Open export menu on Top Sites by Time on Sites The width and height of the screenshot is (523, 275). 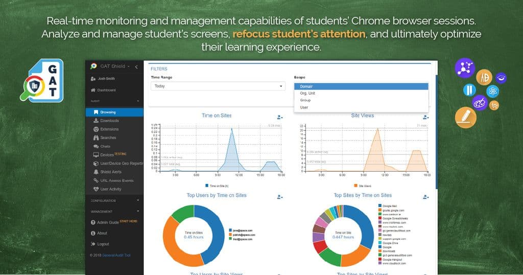coord(425,197)
